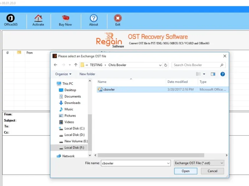Screen dimensions: 249x186
Task: Click the 3/28/2017 2:16 PM date cell
Action: pyautogui.click(x=181, y=90)
